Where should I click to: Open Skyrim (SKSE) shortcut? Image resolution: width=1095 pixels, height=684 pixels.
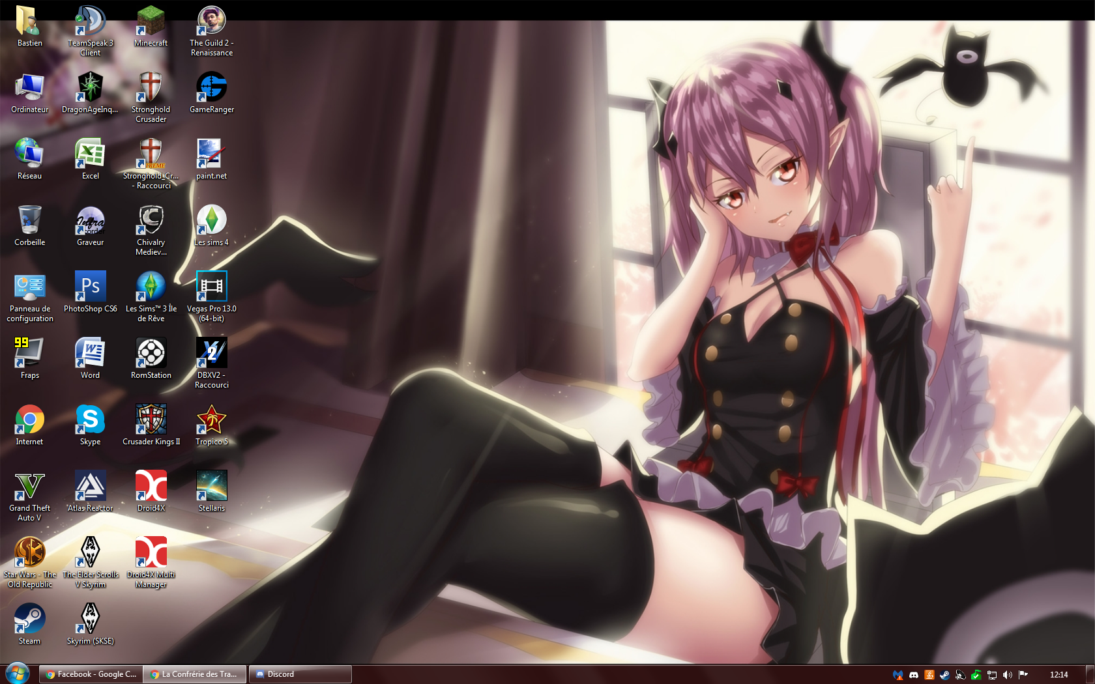(90, 625)
